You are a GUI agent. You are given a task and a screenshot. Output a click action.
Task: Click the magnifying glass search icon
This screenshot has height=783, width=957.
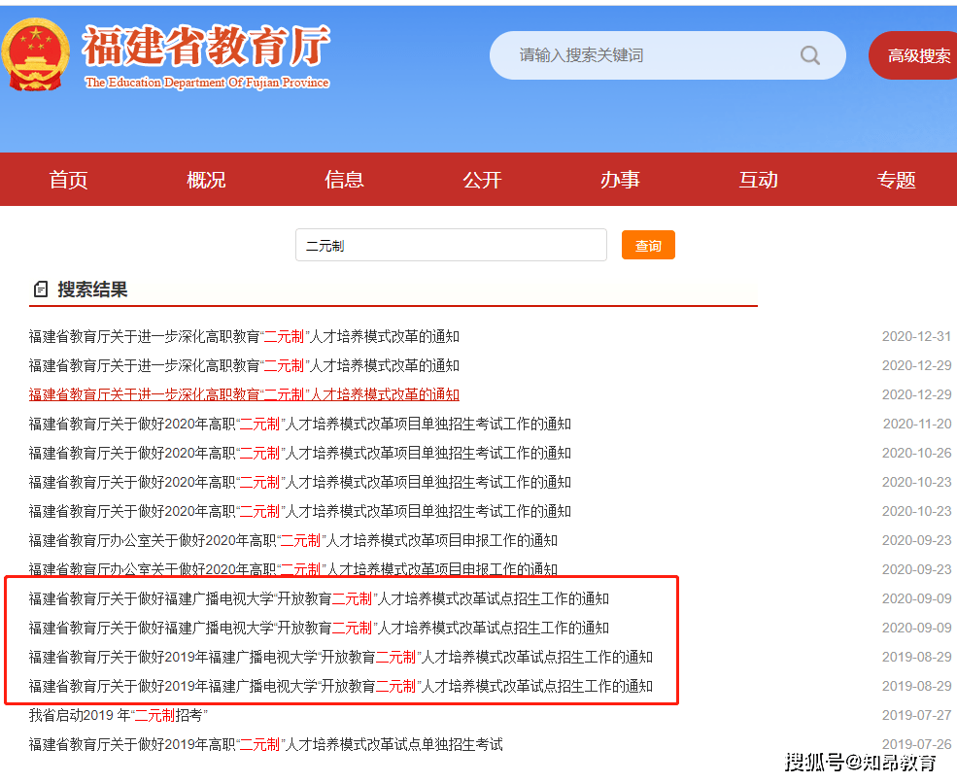coord(809,55)
